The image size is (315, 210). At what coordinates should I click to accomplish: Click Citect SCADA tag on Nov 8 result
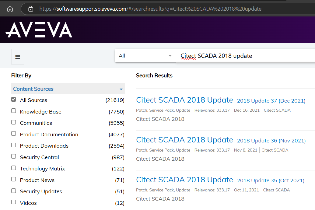[275, 150]
